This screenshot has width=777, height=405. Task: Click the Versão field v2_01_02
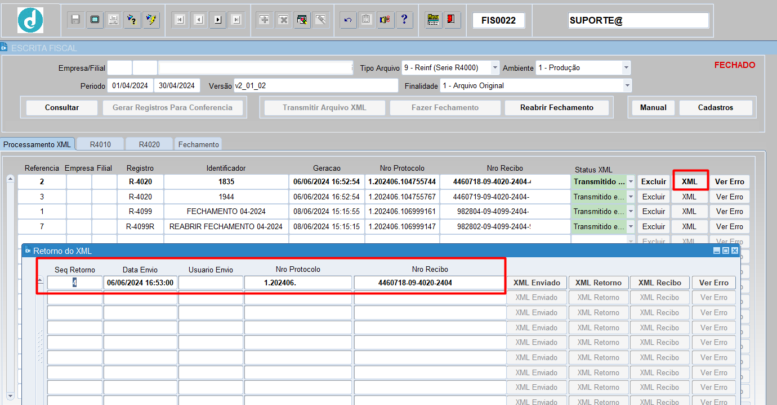(x=316, y=86)
